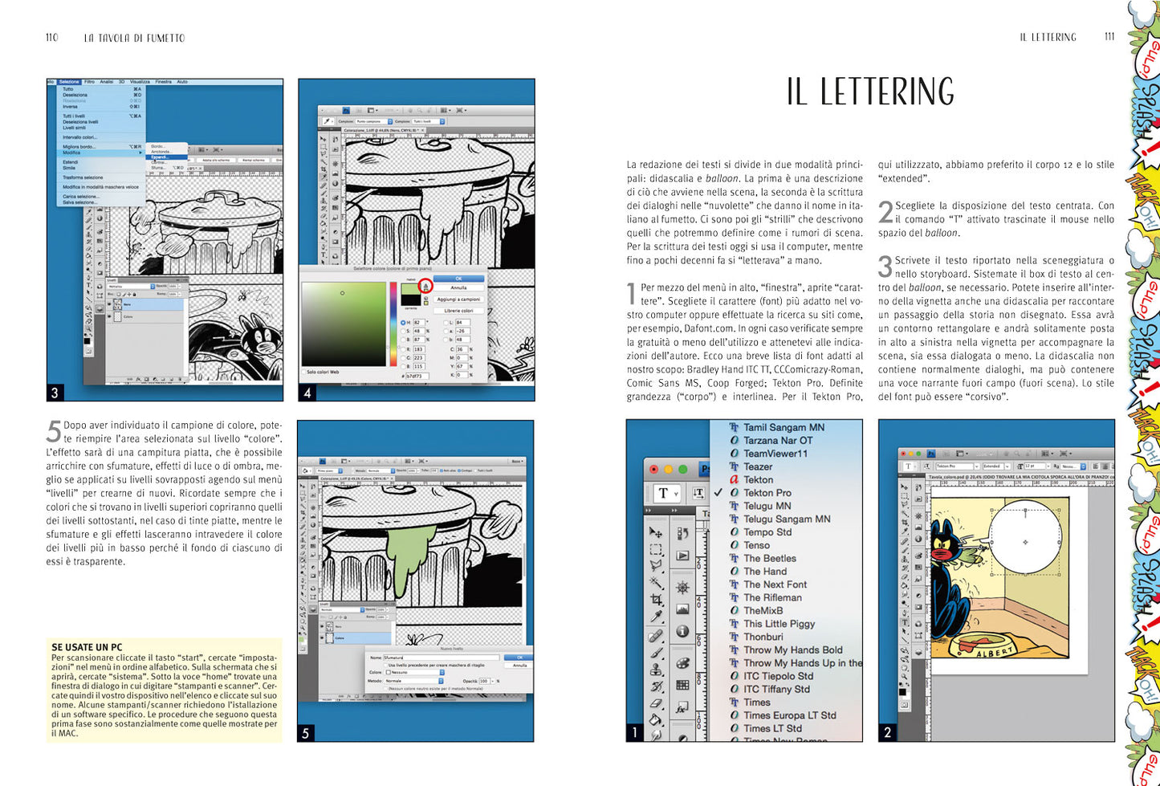Open the Colore Nessuno dropdown in Nuovo livello
The height and width of the screenshot is (786, 1160).
(414, 672)
